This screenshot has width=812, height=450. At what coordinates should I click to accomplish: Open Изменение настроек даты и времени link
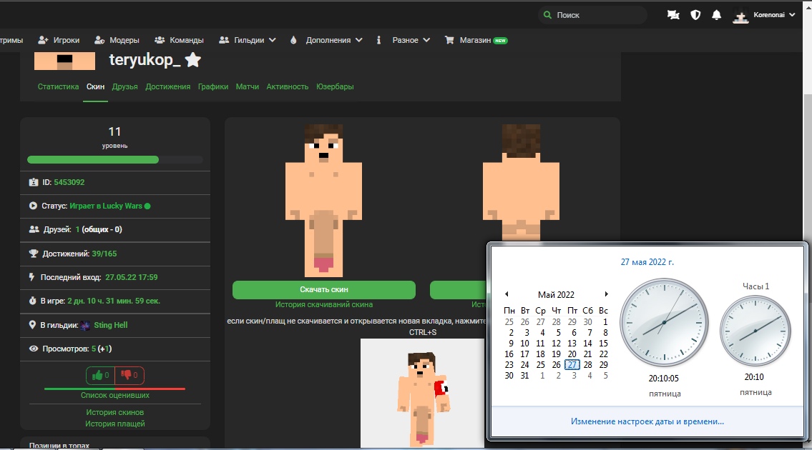click(x=647, y=421)
